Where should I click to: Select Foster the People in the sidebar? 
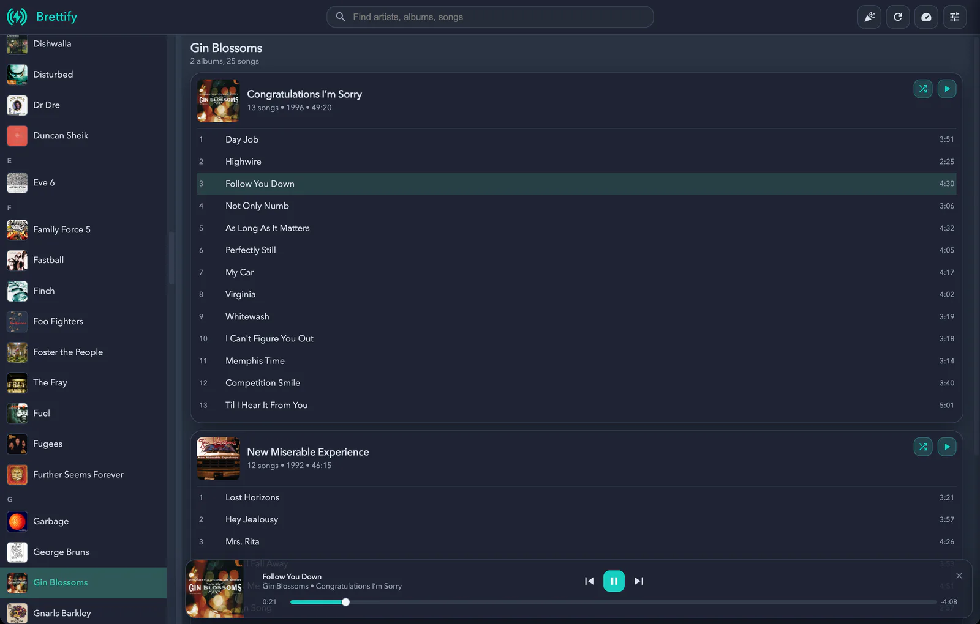83,352
